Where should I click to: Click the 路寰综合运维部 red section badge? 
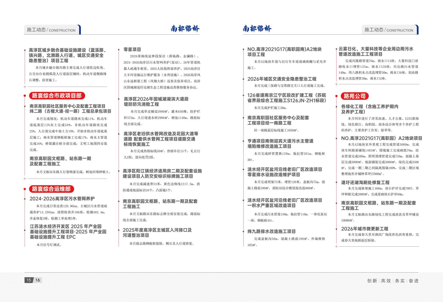(52, 189)
